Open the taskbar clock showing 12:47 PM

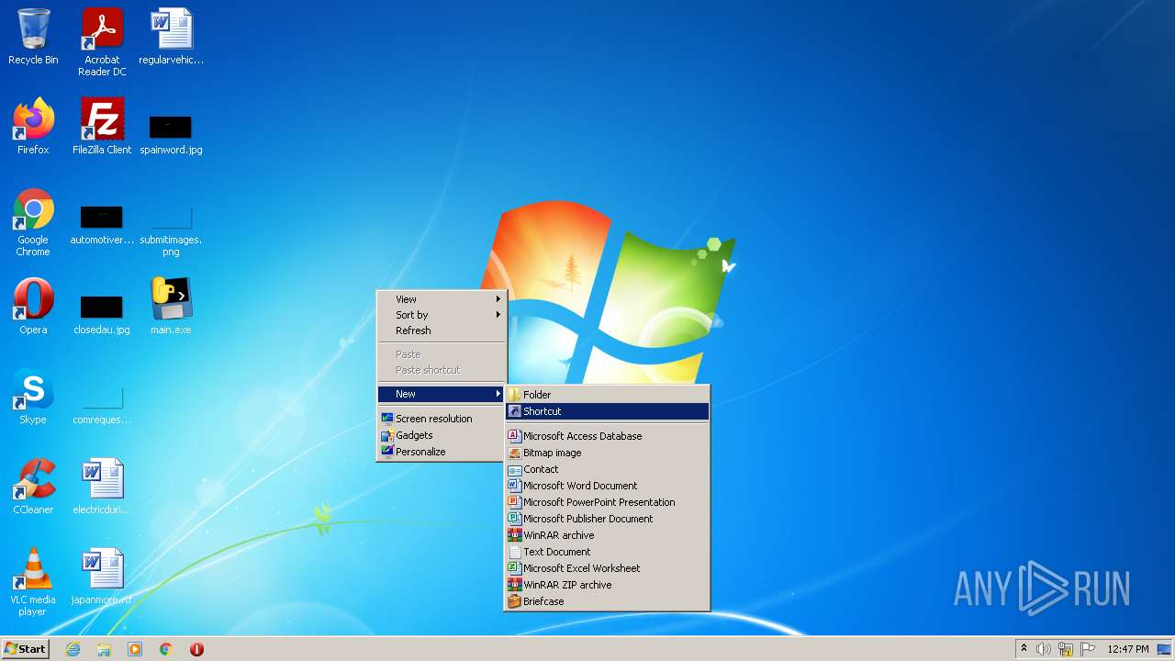coord(1127,649)
